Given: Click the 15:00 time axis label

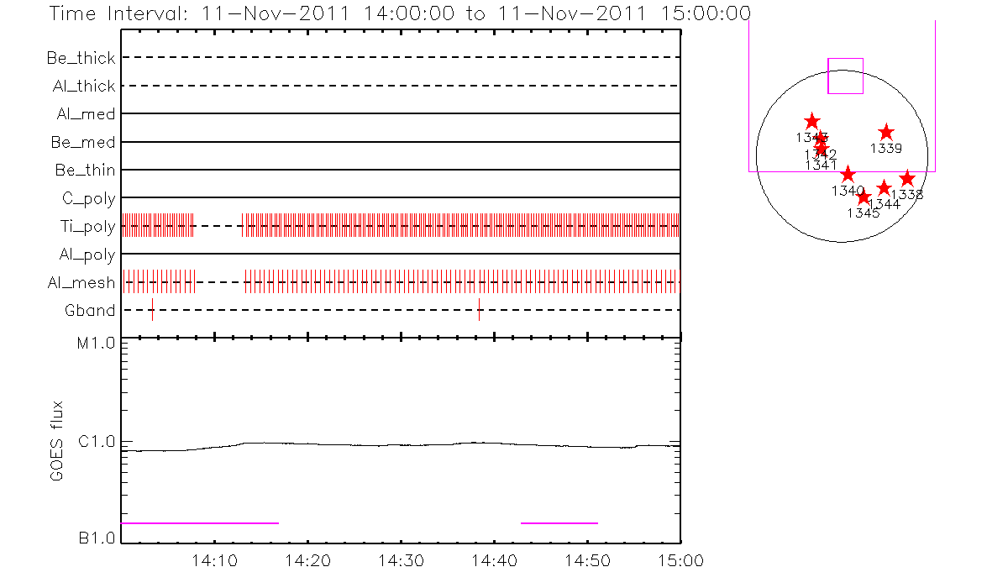Looking at the screenshot, I should pyautogui.click(x=680, y=560).
